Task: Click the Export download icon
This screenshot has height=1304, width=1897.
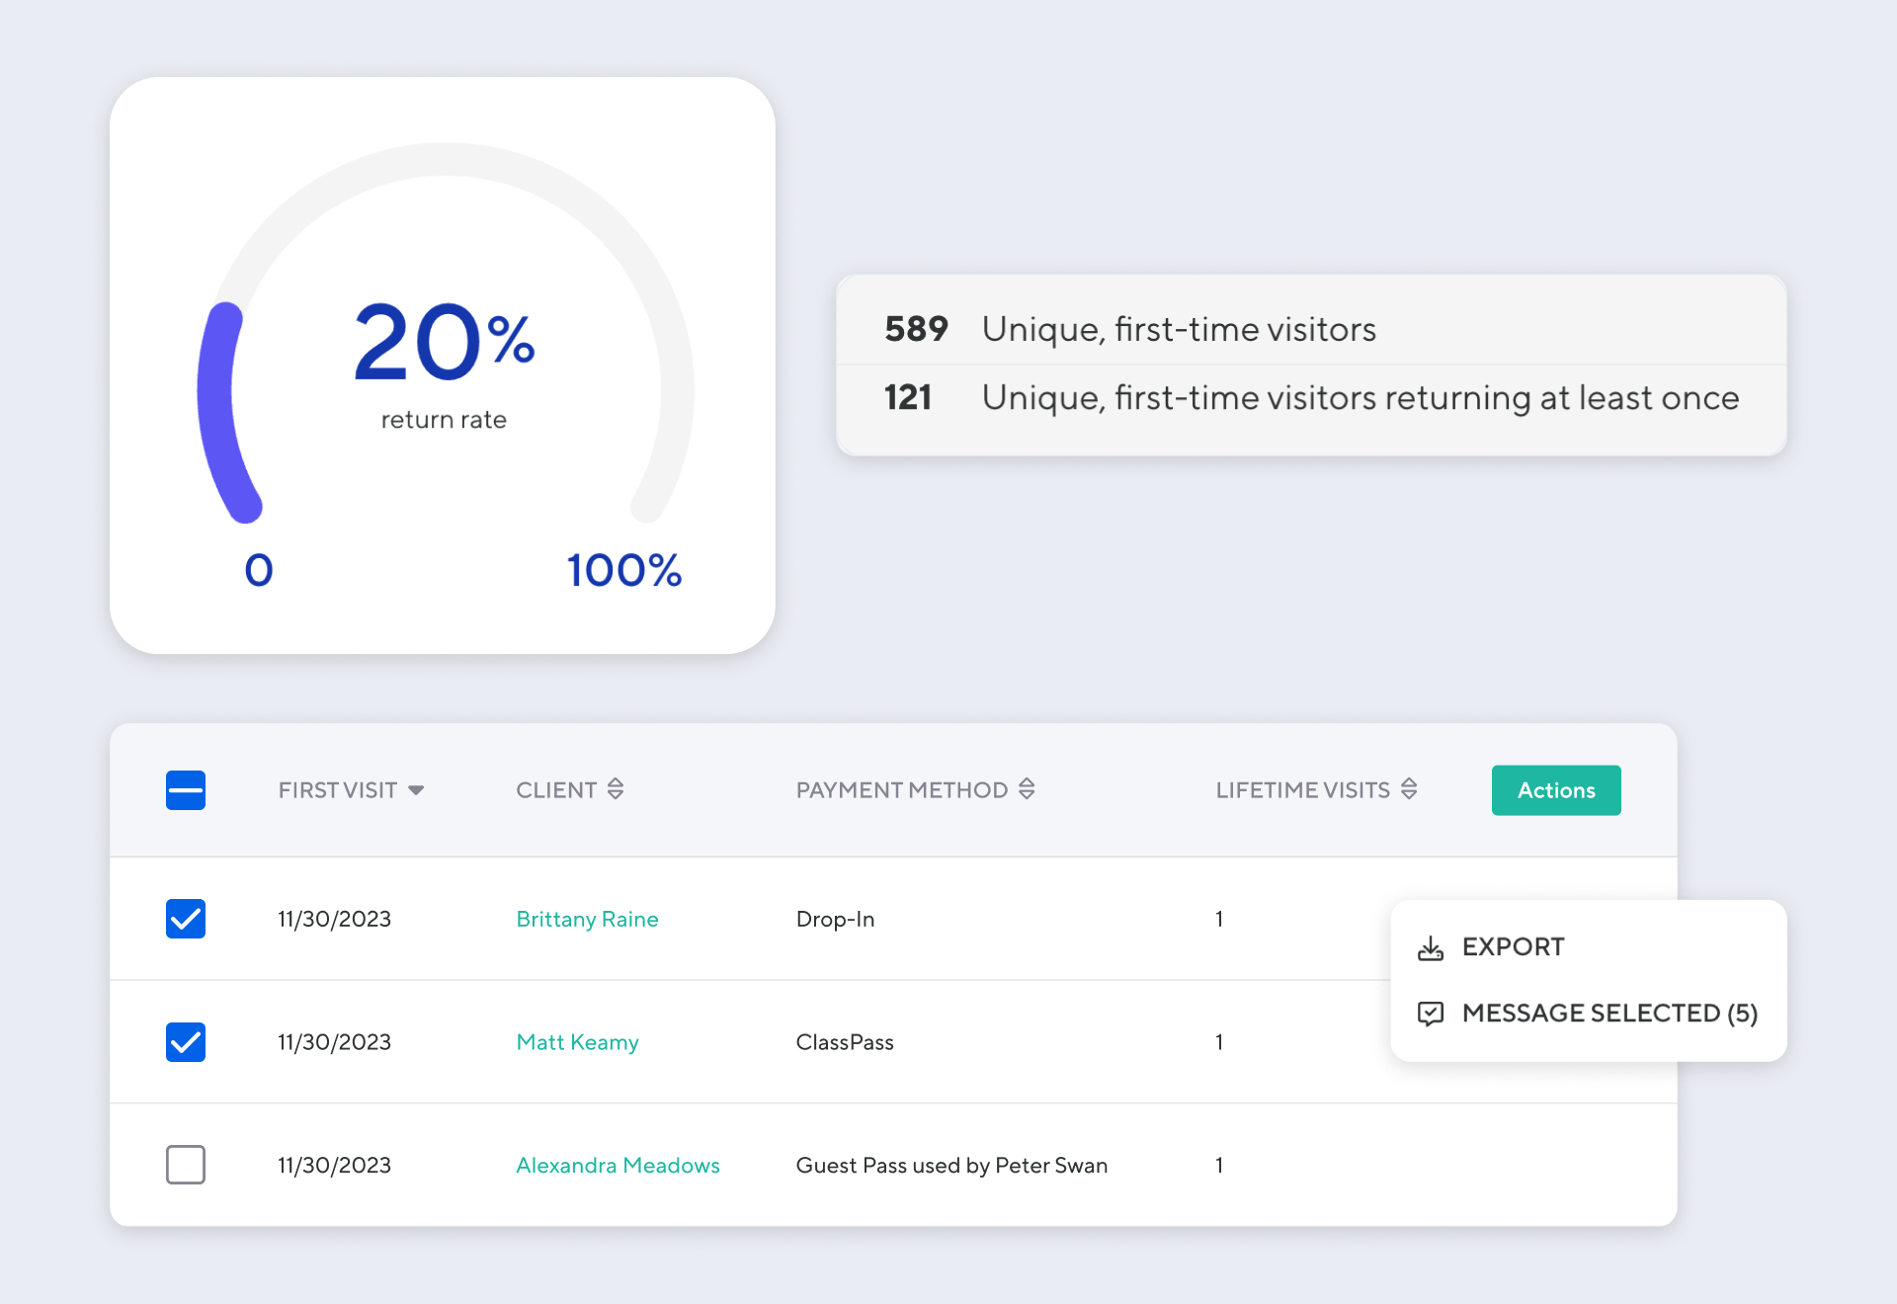Action: click(x=1430, y=946)
